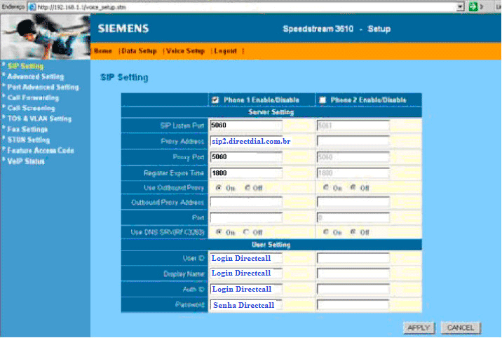Toggle Phone 1 Enable/Disable checkbox
502x338 pixels.
(215, 100)
